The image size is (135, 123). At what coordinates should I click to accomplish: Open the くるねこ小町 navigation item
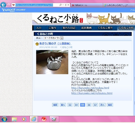(126, 28)
